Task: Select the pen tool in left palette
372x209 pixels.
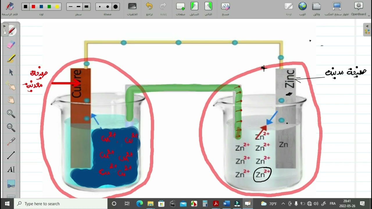Action: click(11, 30)
